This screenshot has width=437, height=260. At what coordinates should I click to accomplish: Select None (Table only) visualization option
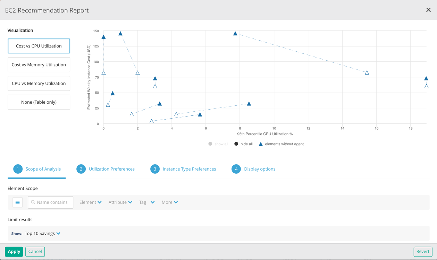[39, 102]
